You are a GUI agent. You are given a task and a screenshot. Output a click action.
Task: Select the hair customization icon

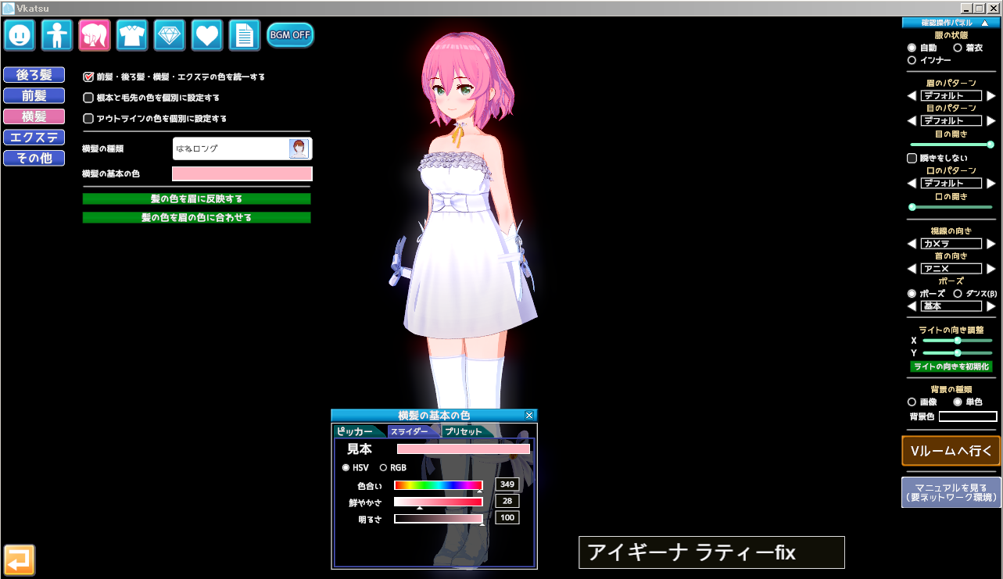[94, 35]
